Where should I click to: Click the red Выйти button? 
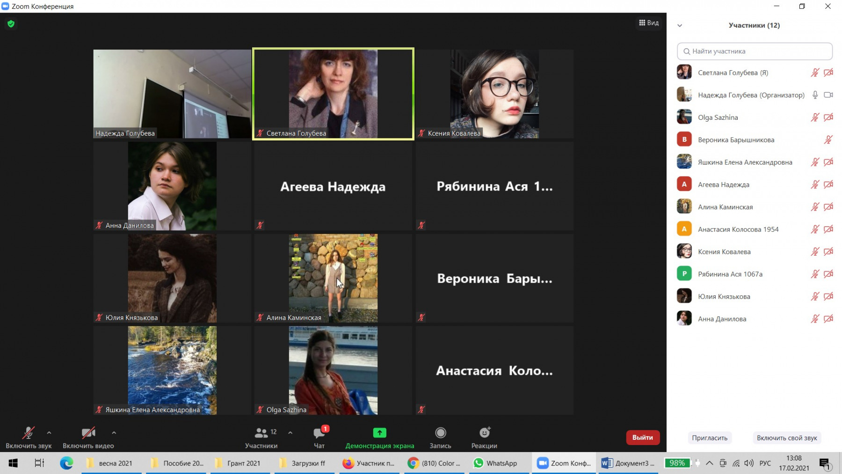click(642, 438)
